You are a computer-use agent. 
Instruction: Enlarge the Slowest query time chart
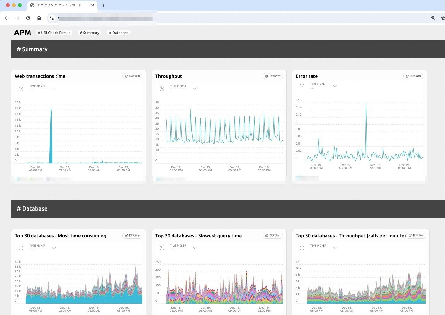tap(273, 235)
